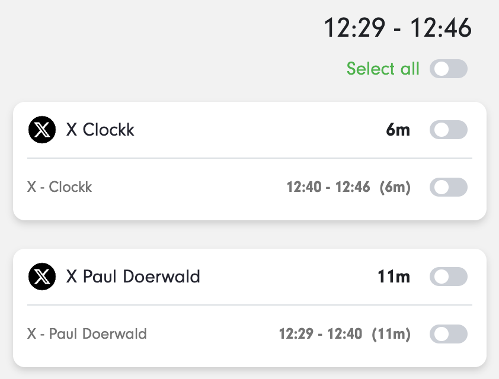Click the (6m) duration in the entry row
499x379 pixels.
tap(395, 187)
